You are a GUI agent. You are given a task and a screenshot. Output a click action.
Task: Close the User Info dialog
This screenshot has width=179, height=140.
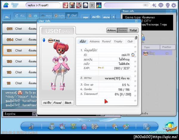(x=136, y=21)
